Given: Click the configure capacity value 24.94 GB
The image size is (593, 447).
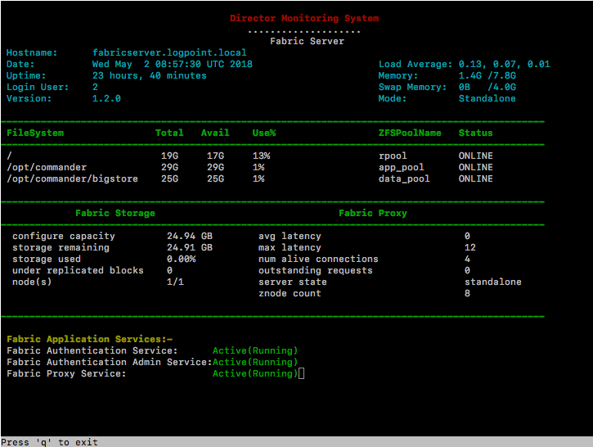Looking at the screenshot, I should point(189,236).
